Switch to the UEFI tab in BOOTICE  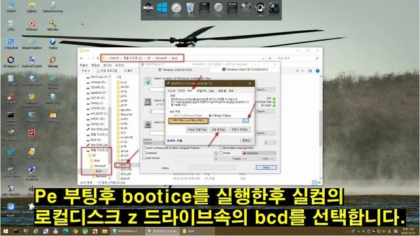coord(211,91)
